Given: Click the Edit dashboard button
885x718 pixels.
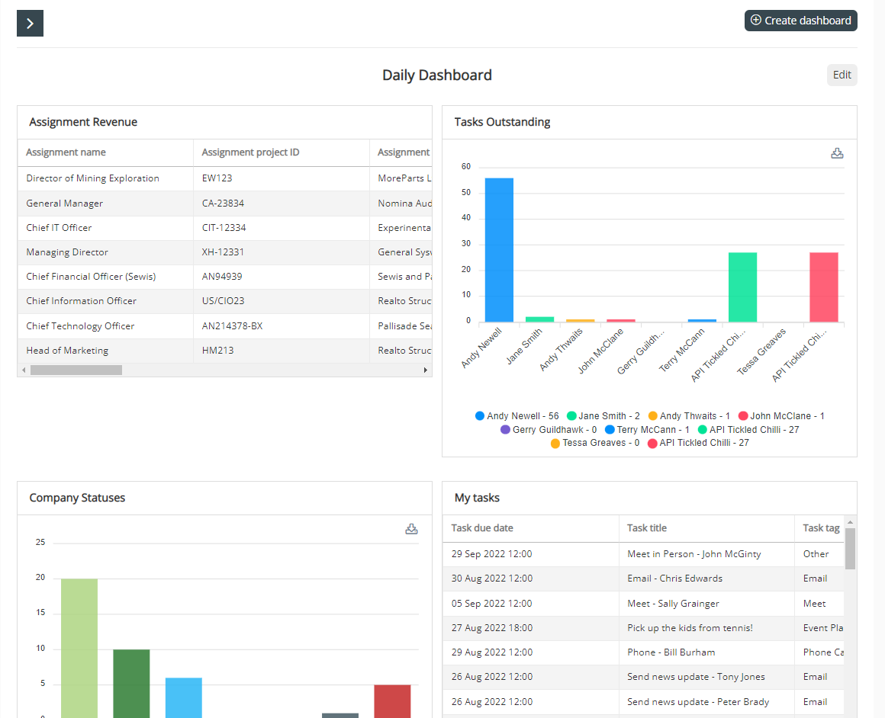Looking at the screenshot, I should (842, 75).
